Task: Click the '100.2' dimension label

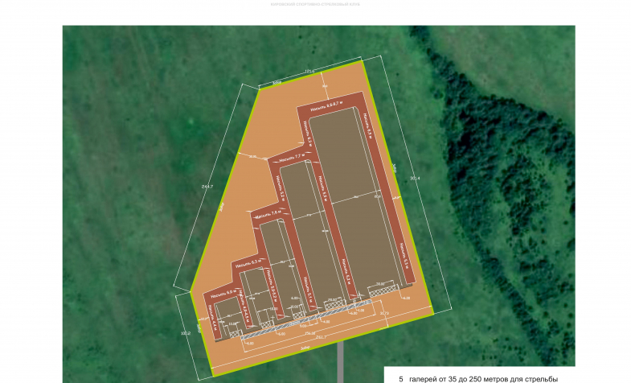Action: pyautogui.click(x=185, y=333)
